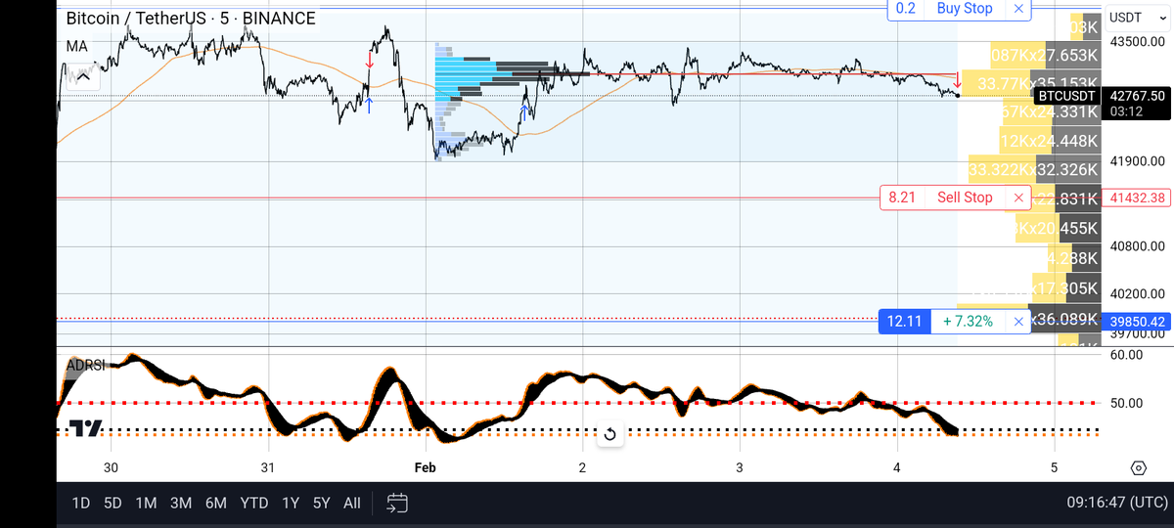
Task: Cancel the Sell Stop order with its X
Action: 1018,198
